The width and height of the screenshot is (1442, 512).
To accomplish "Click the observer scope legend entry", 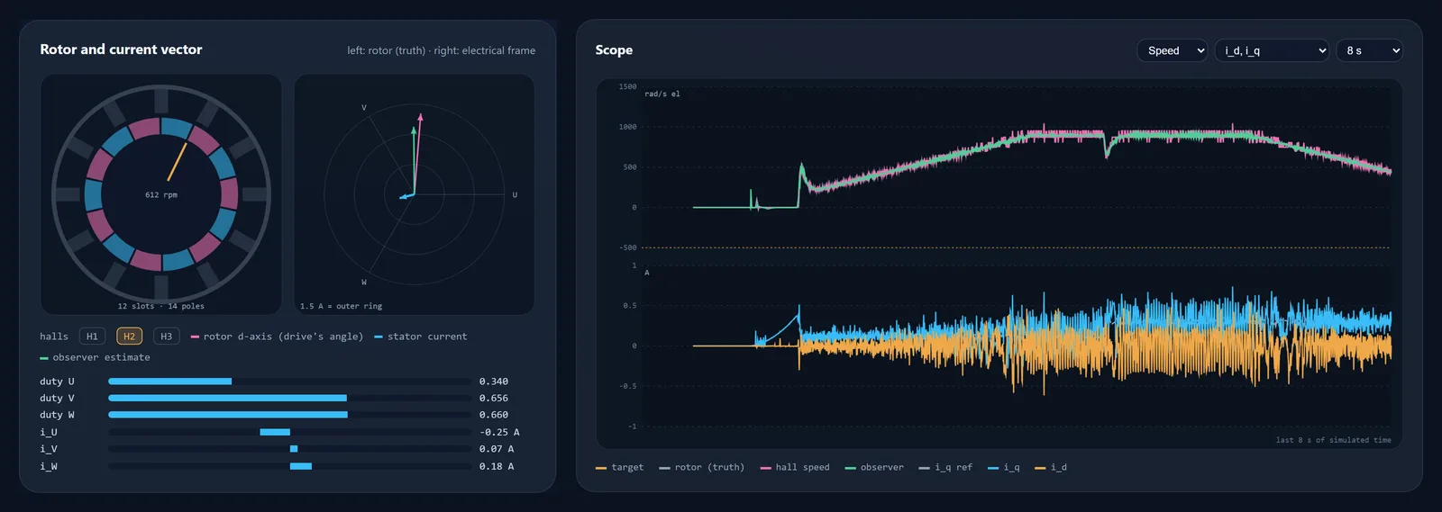I will pyautogui.click(x=874, y=468).
